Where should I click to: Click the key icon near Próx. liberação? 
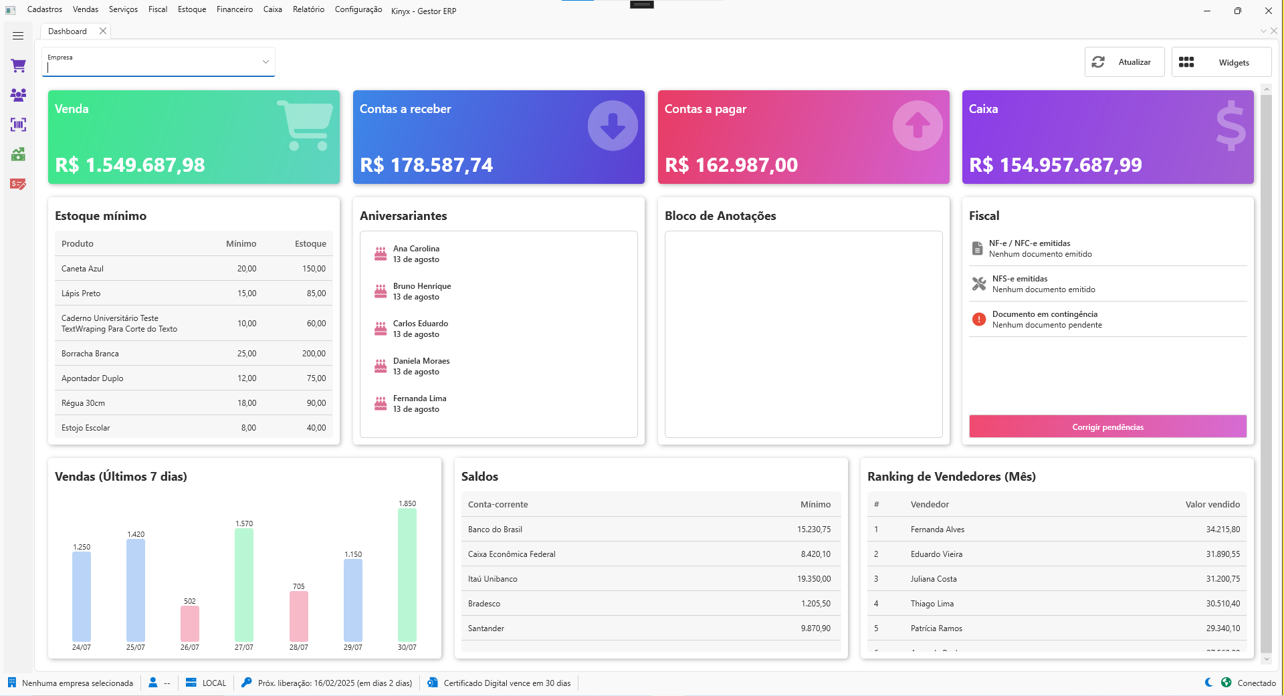247,683
